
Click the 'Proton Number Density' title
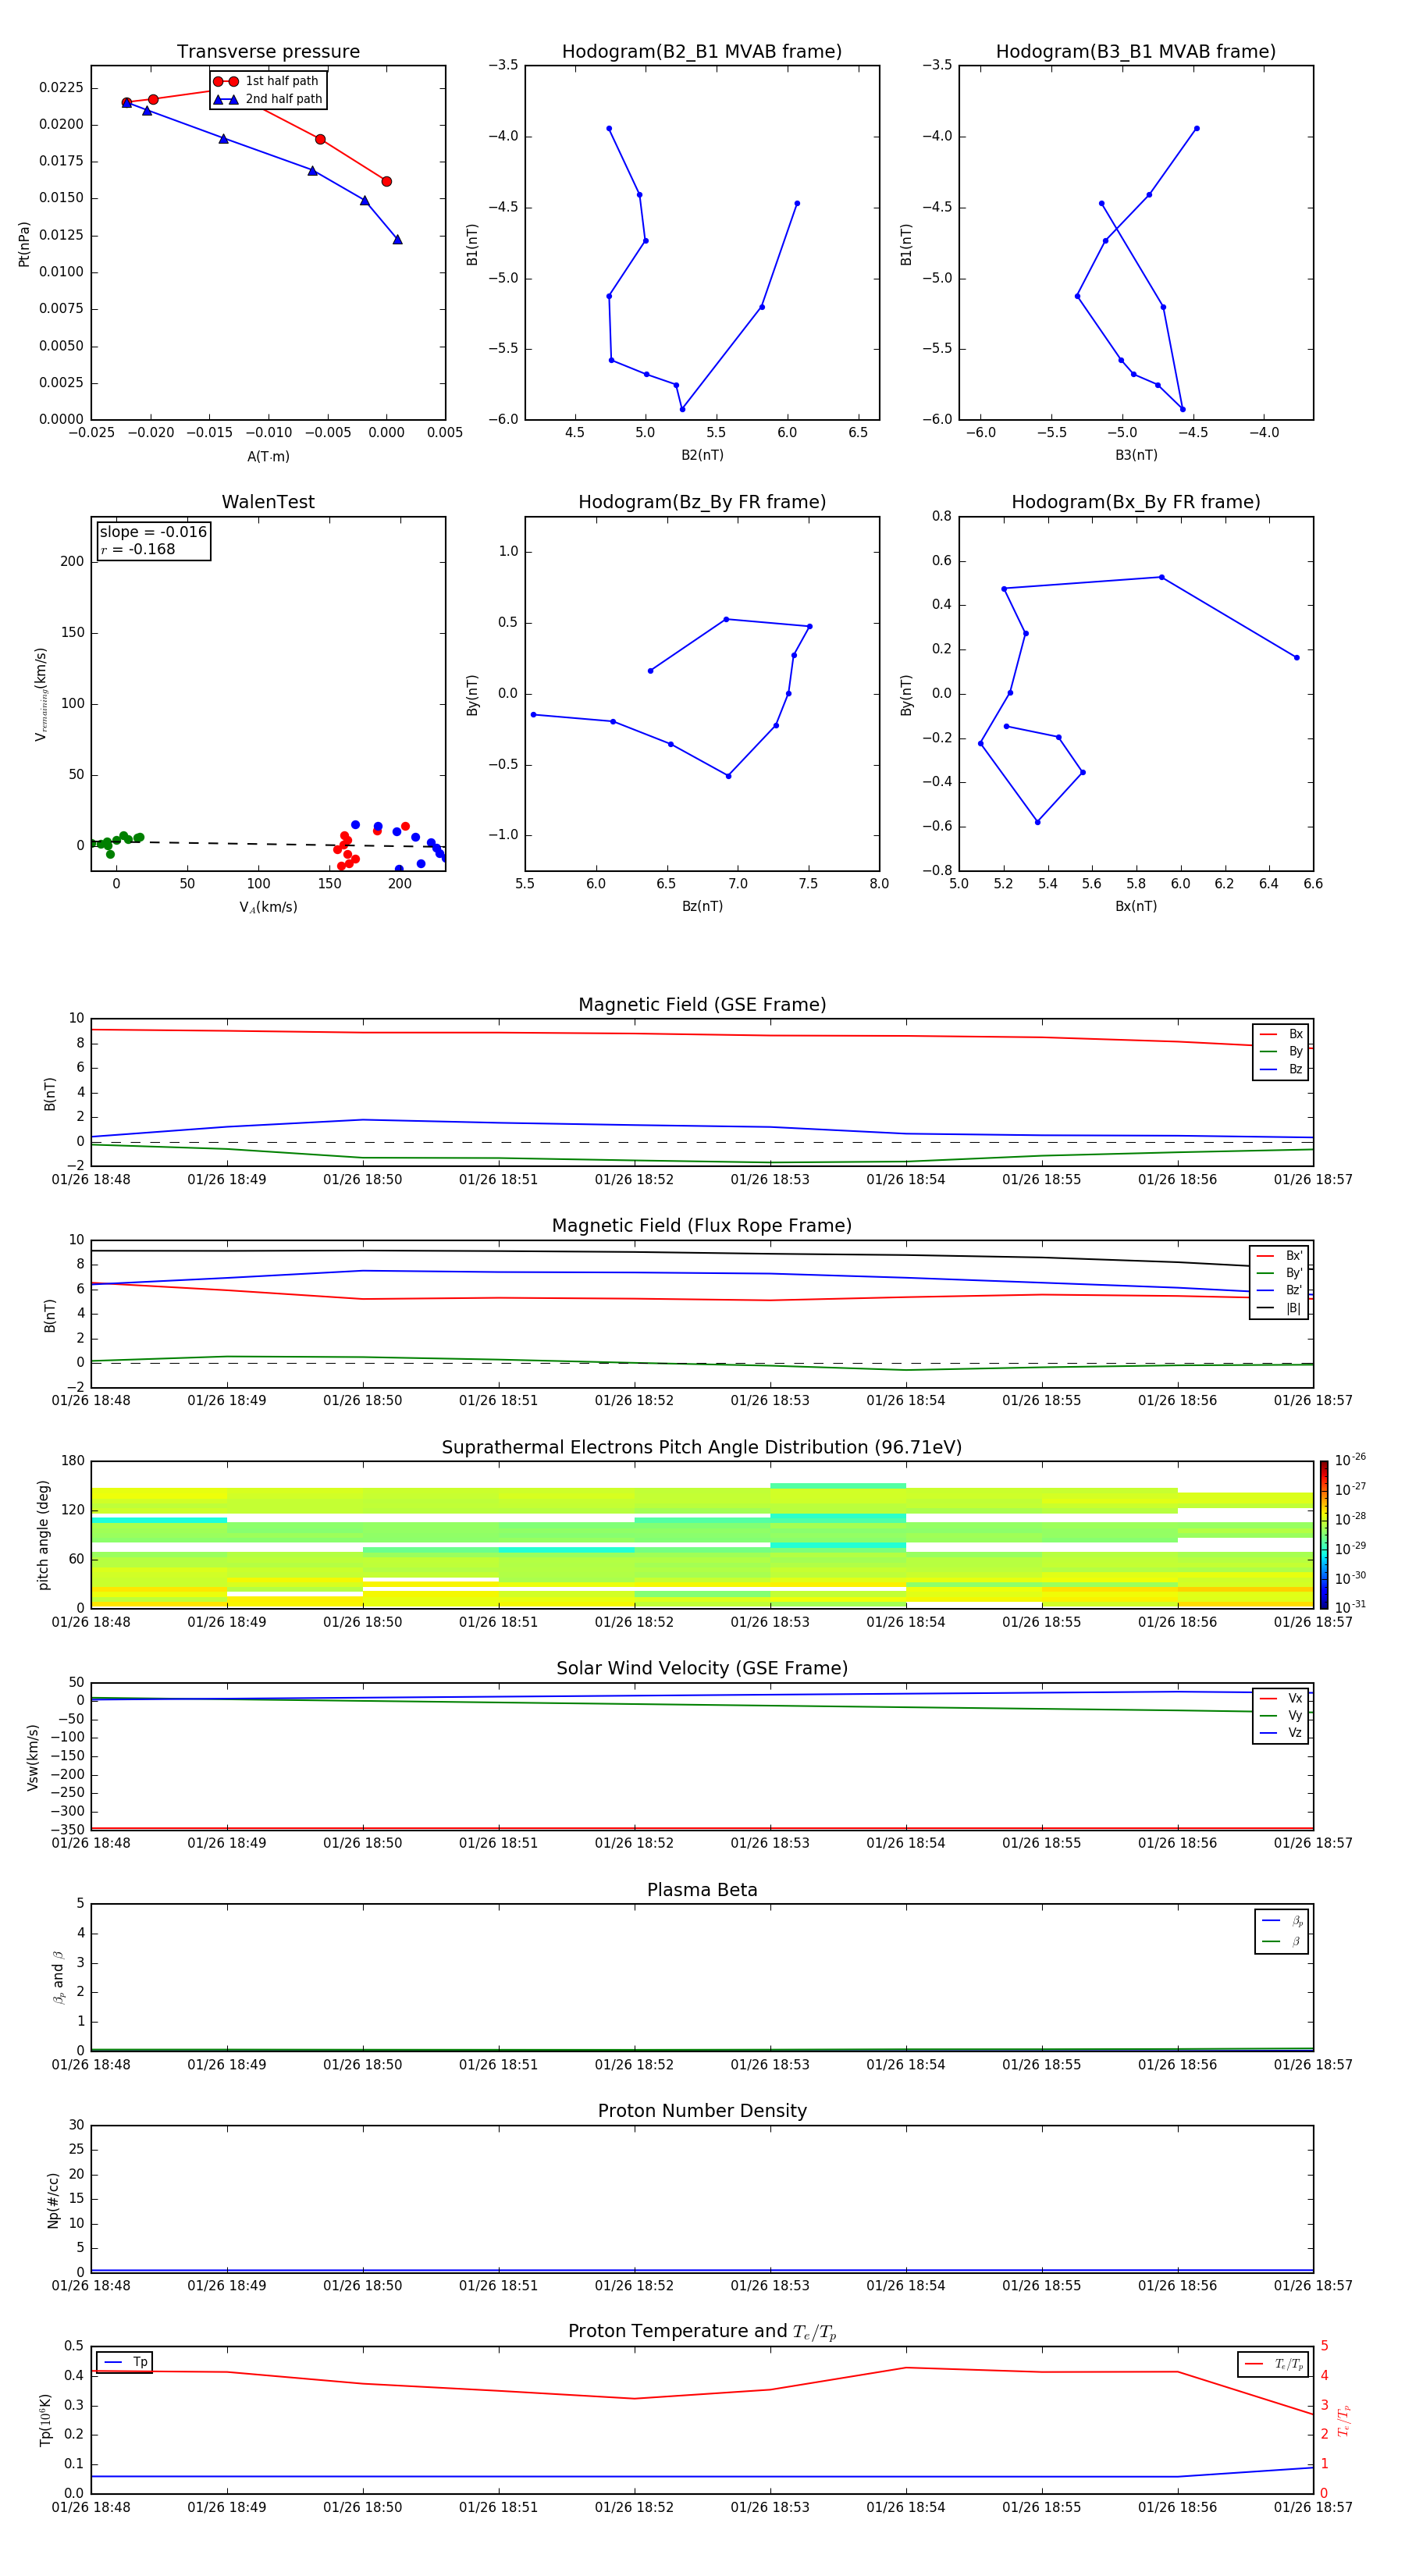[702, 2111]
